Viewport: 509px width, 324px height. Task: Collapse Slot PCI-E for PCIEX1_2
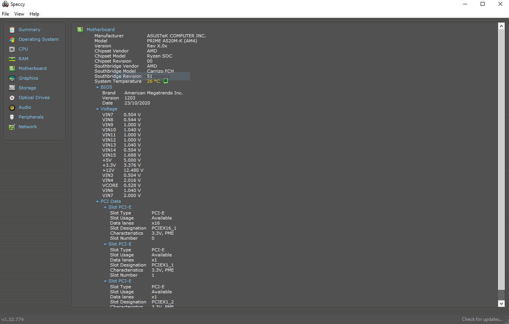coord(105,281)
